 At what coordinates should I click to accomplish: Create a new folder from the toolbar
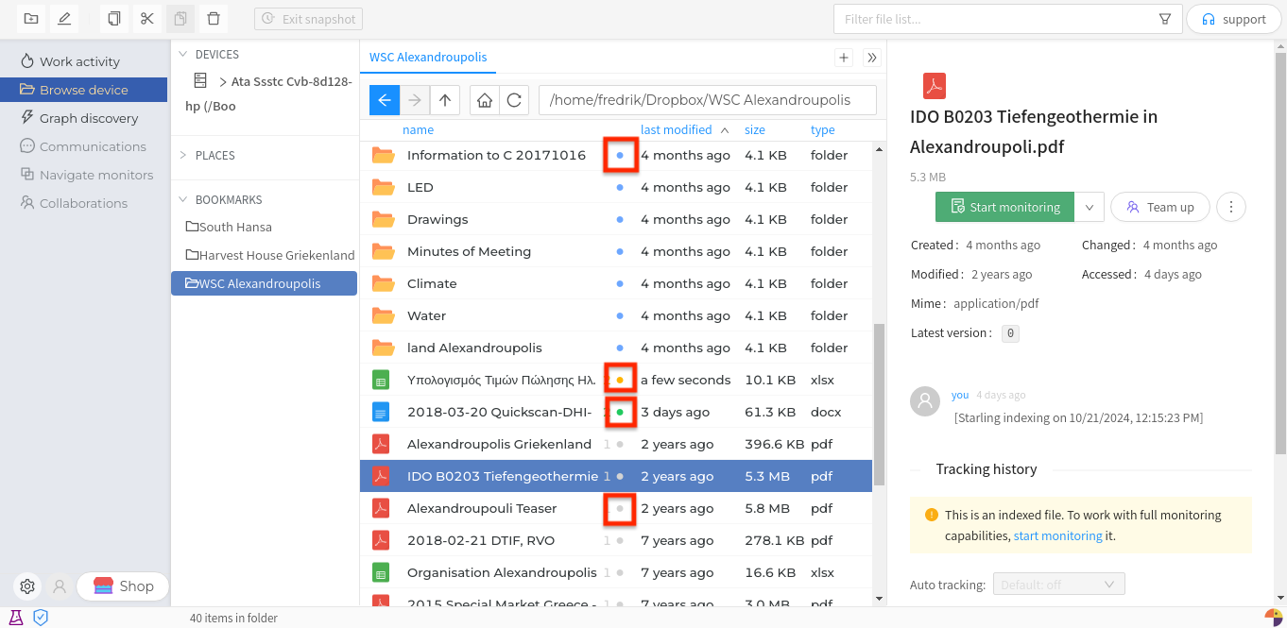point(31,19)
